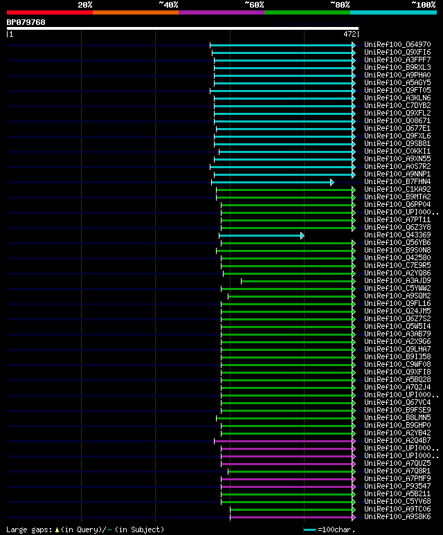443x535 pixels.
Task: Open hit UniRef100_Q6PP04
Action: tap(397, 205)
